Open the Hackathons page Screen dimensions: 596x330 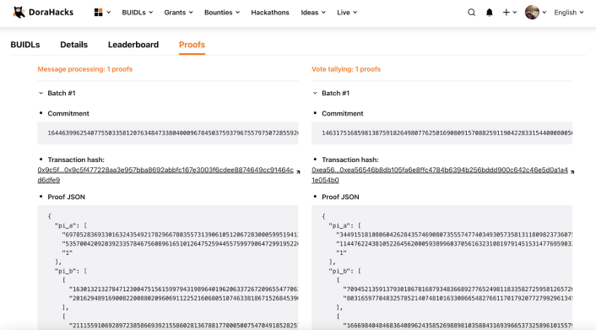click(270, 13)
